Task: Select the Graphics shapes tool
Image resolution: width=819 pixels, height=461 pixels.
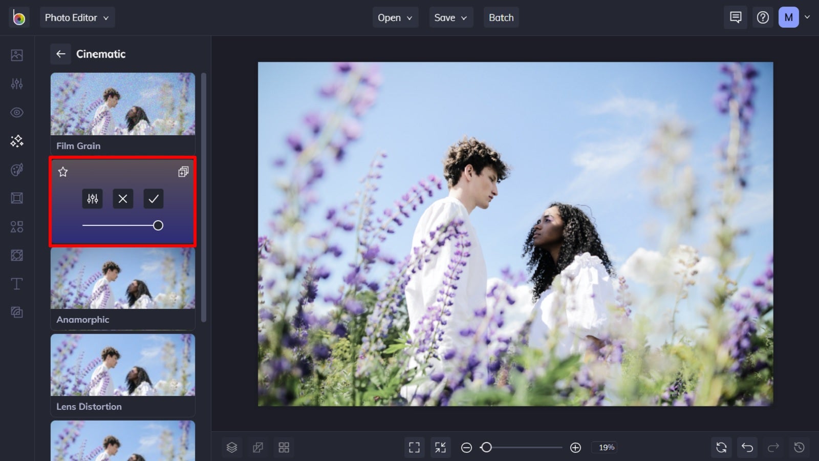Action: (16, 226)
